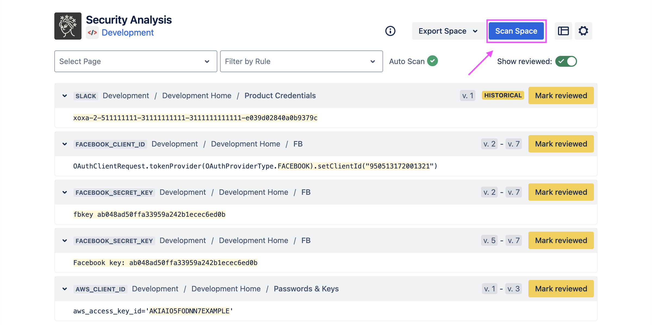
Task: Click the Auto Scan green checkmark
Action: pyautogui.click(x=432, y=61)
